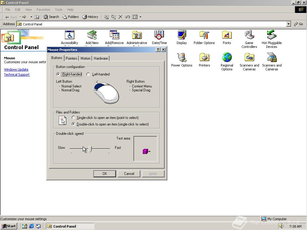Open the Regional Options icon
The height and width of the screenshot is (230, 307).
[227, 58]
